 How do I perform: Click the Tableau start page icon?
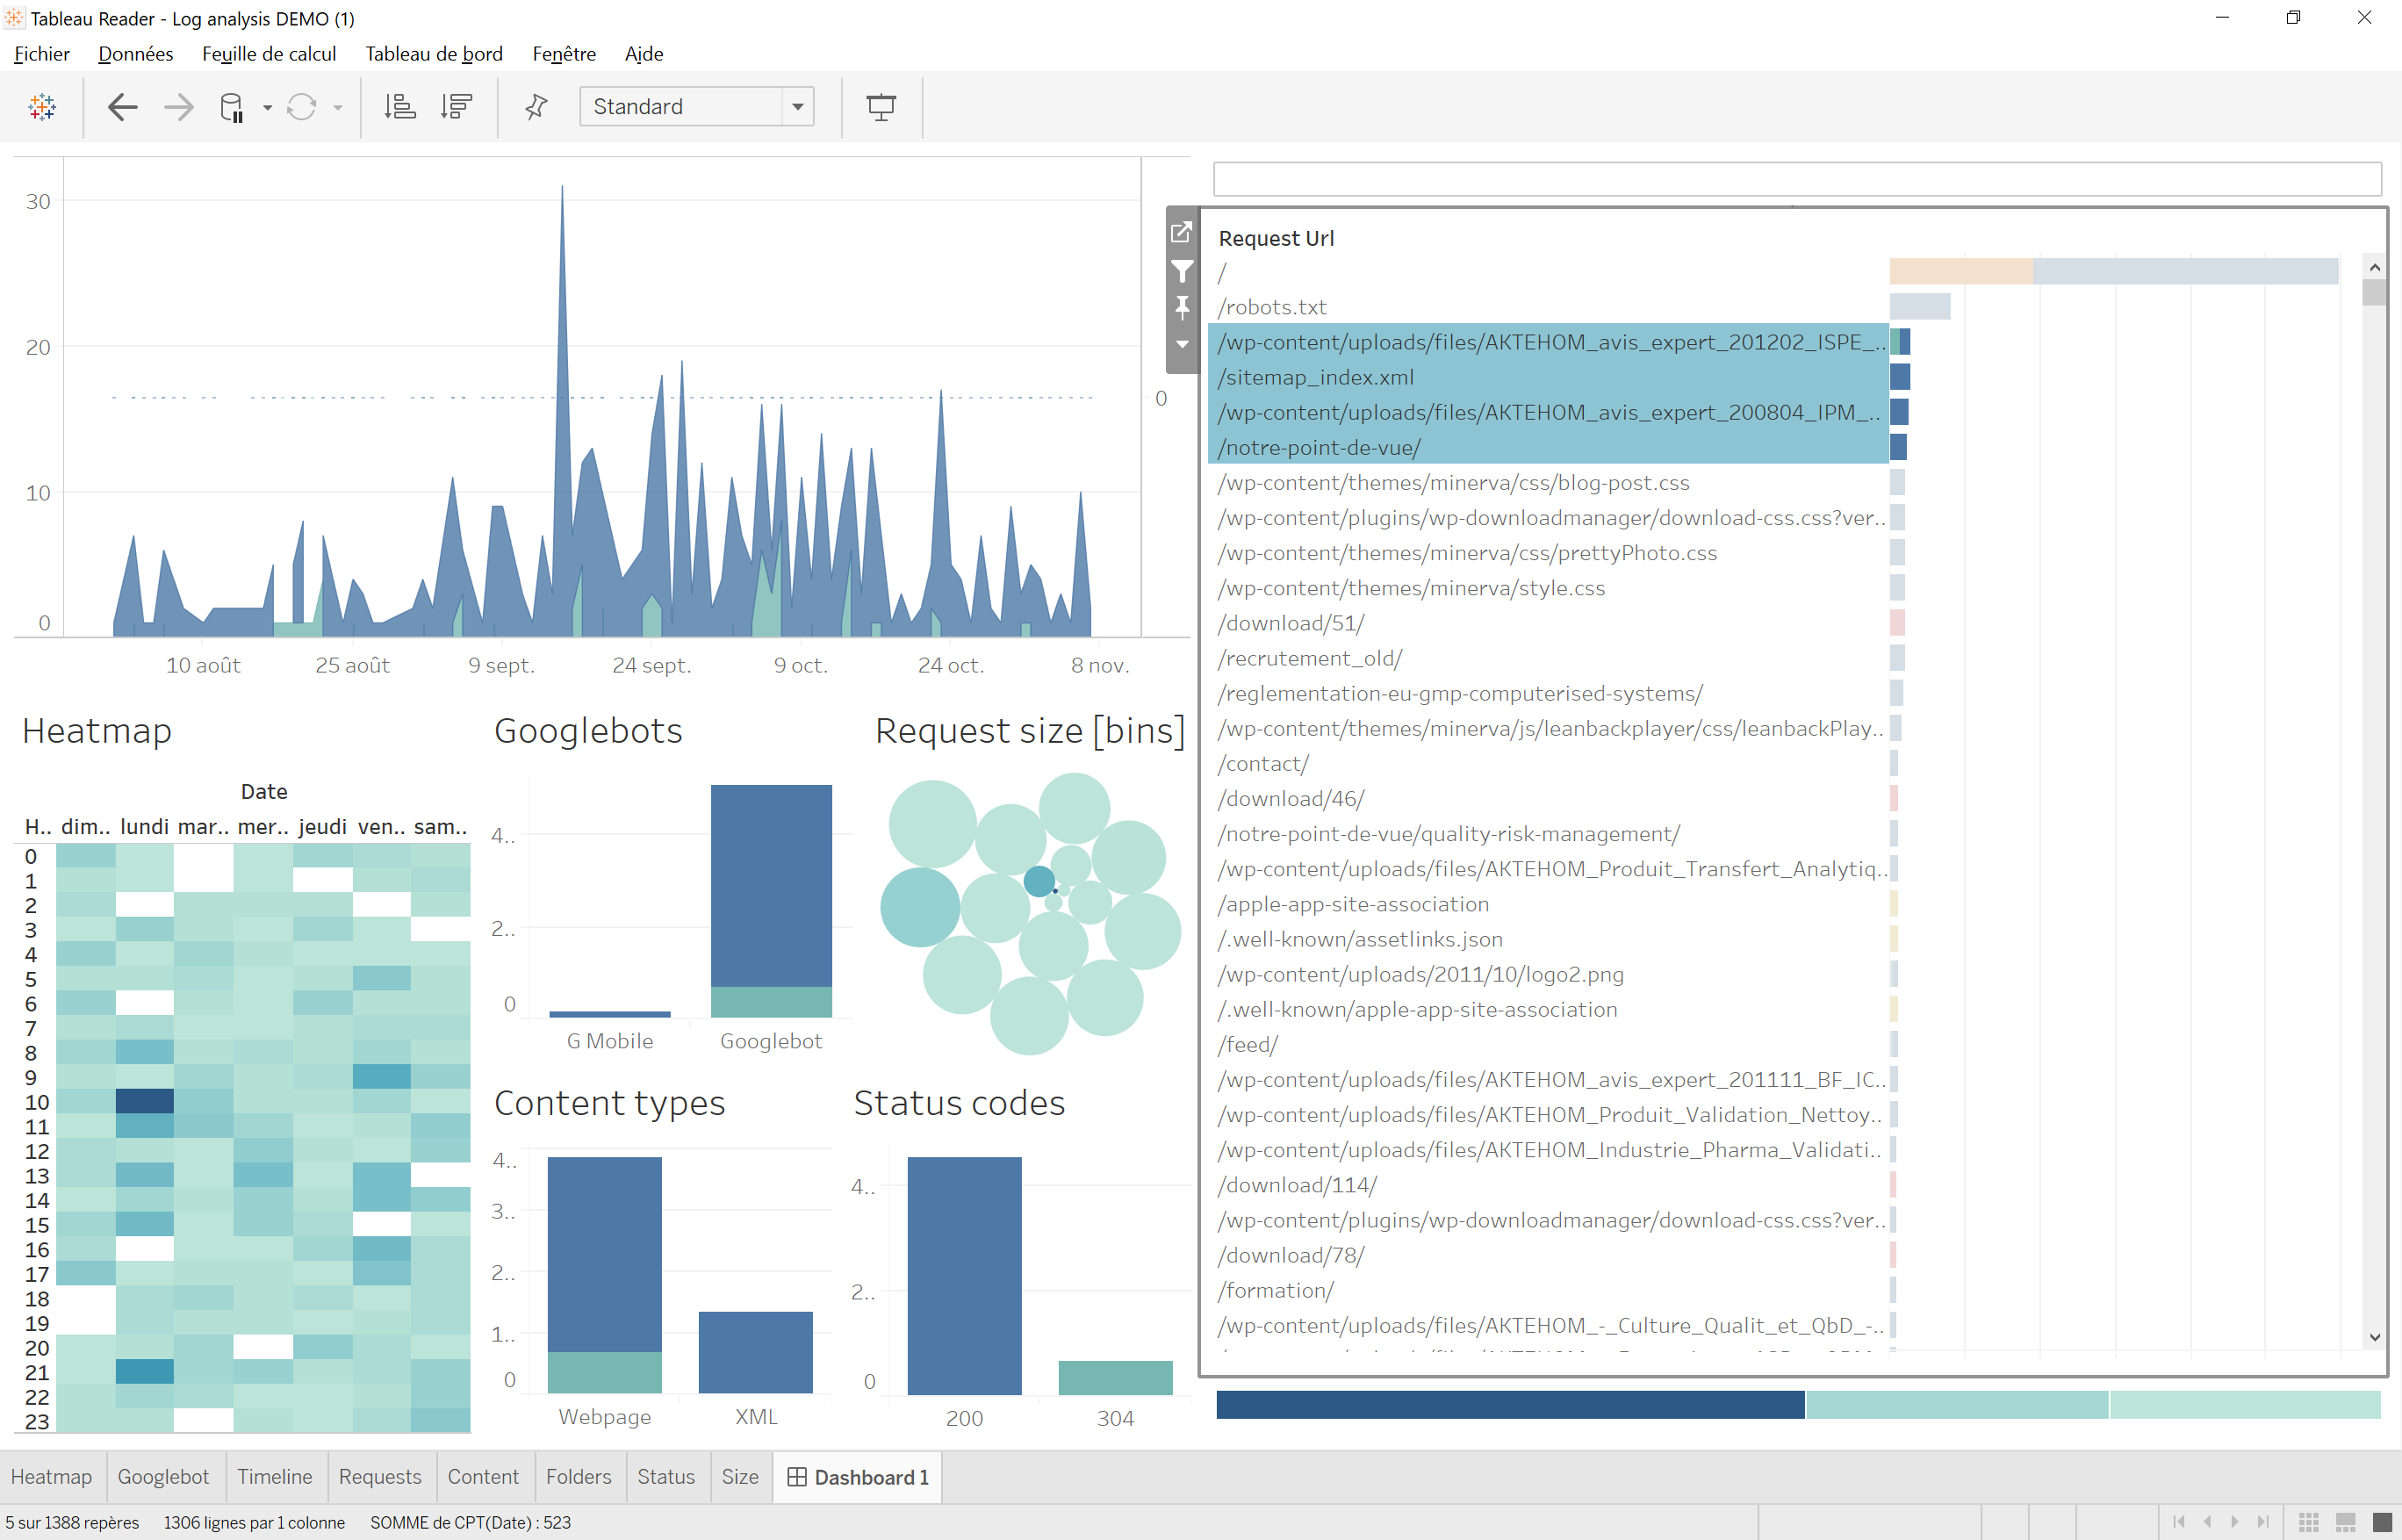click(42, 107)
